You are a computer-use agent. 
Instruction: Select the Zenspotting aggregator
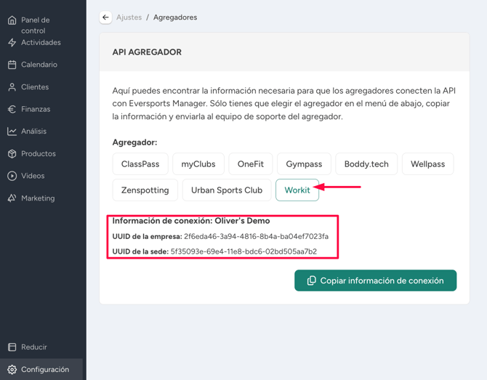click(x=145, y=190)
